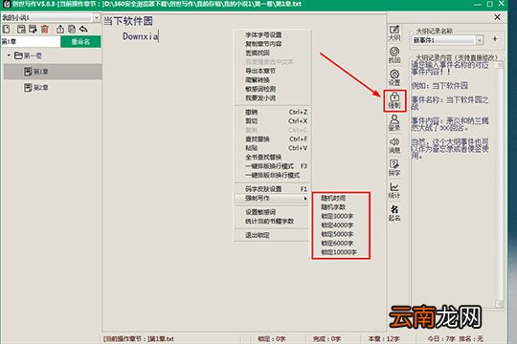Choose 剪切 Ctrl+X menu entry
Viewport: 517px width, 344px height.
click(272, 120)
